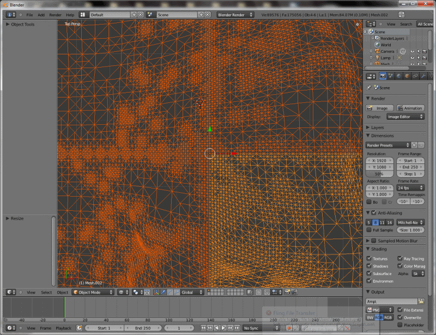Click the Image render button
Screen dimensions: 436x335
pyautogui.click(x=380, y=108)
